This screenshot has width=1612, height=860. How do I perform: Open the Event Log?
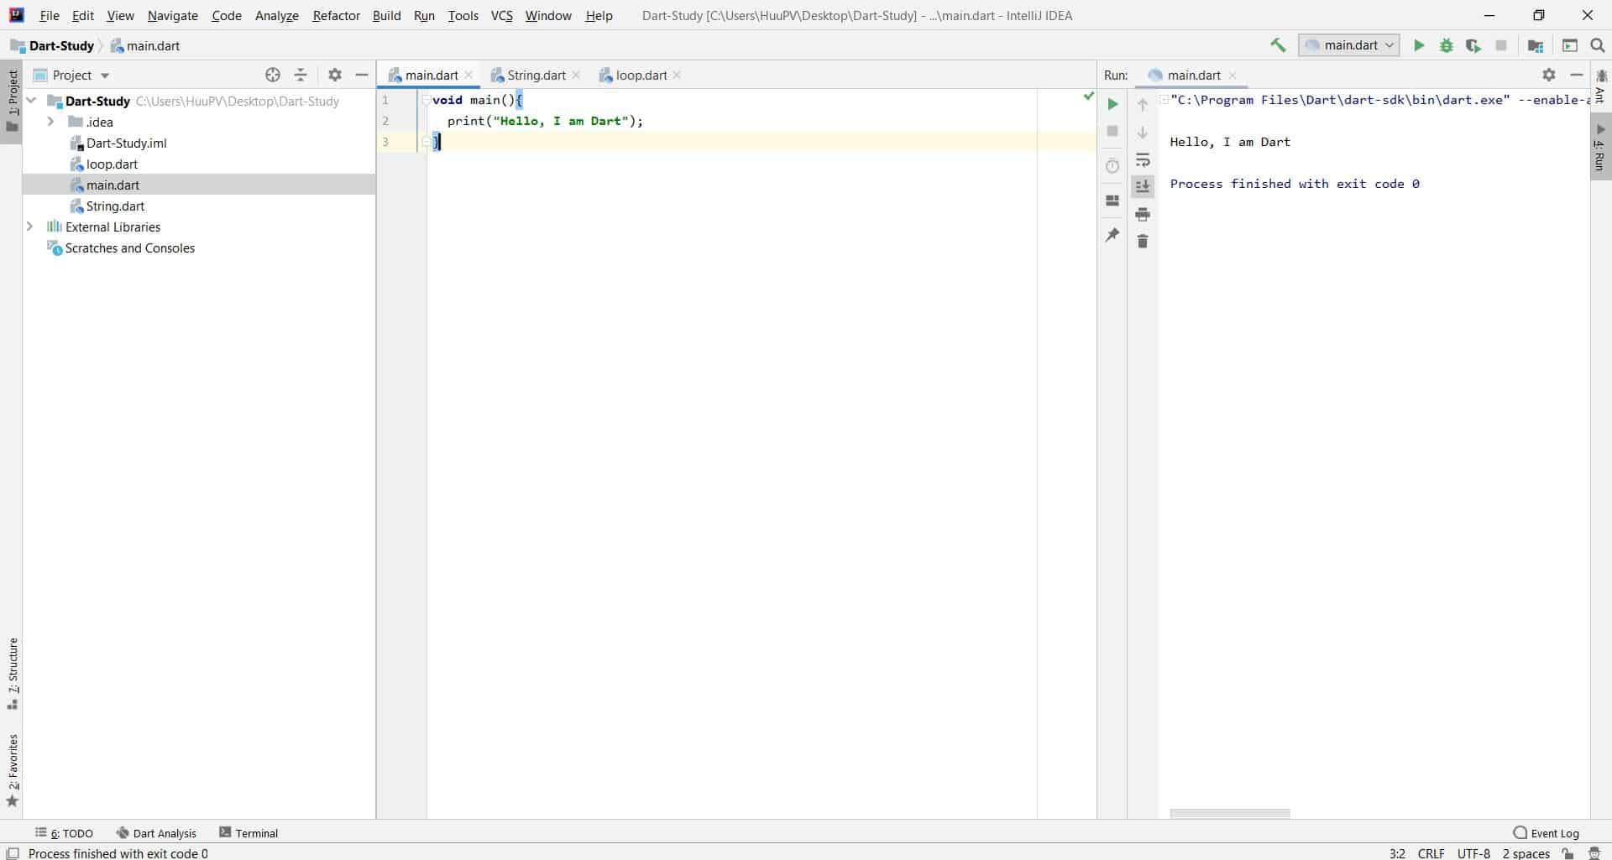(1554, 832)
